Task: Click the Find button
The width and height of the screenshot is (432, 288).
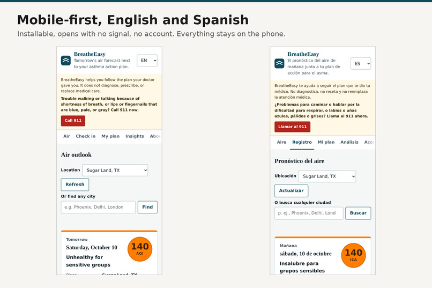Action: click(148, 207)
